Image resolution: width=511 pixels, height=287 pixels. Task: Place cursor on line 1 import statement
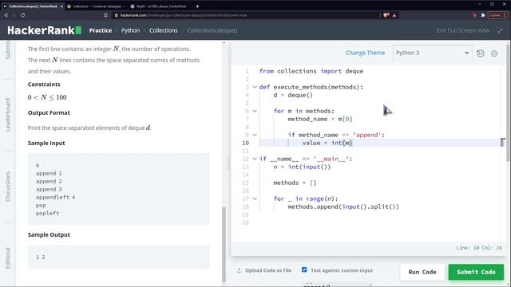[311, 71]
